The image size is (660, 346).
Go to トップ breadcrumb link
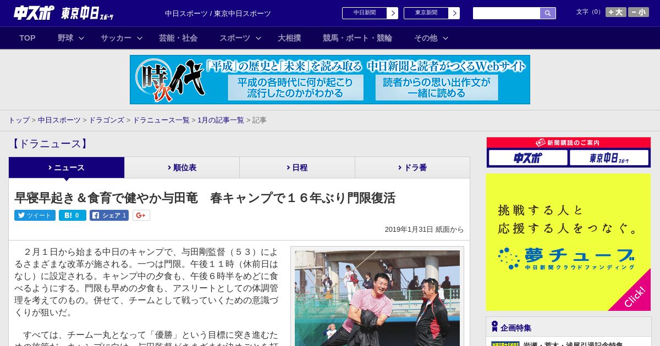[19, 120]
